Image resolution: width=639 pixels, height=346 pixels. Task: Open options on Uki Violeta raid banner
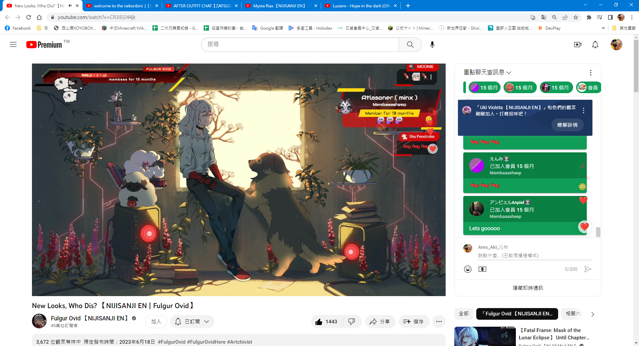[583, 110]
